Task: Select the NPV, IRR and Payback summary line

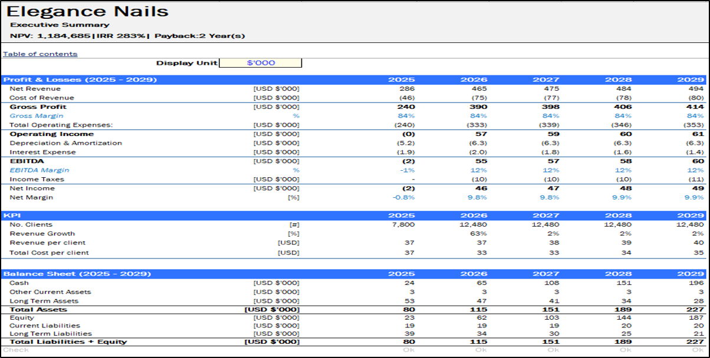Action: 127,36
